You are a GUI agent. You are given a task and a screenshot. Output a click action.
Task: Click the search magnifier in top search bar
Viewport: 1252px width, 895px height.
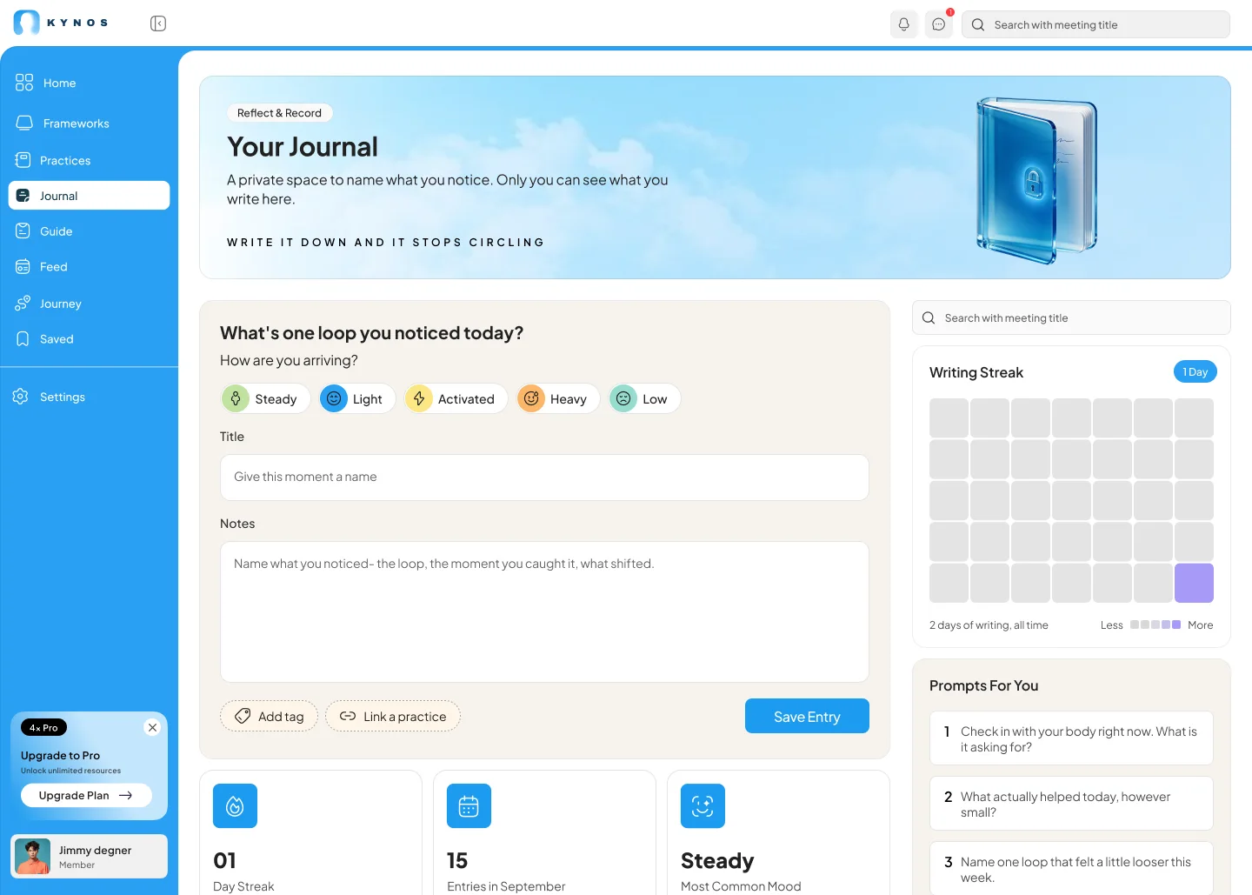coord(978,24)
